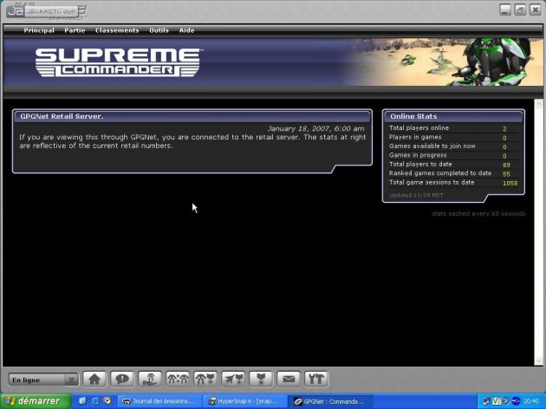Click the third quick launch colorful icon
The image size is (546, 409).
click(107, 401)
